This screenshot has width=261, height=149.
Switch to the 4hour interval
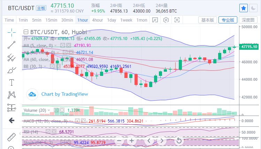(x=98, y=20)
